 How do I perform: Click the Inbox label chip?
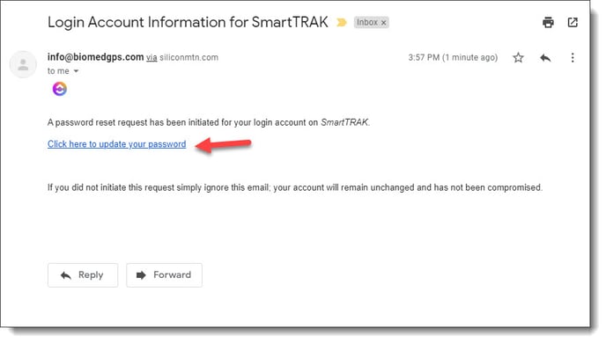tap(367, 22)
